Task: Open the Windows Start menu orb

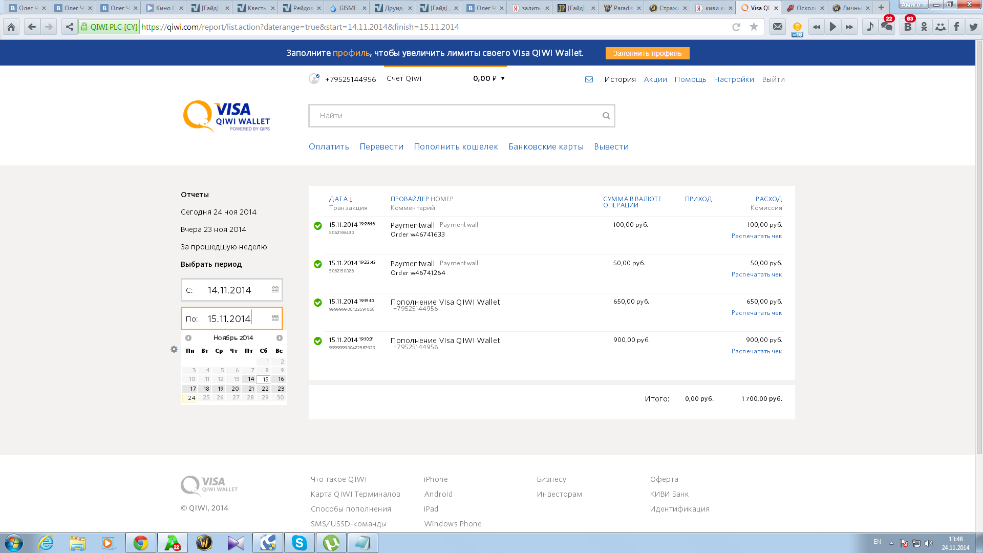Action: [x=14, y=543]
